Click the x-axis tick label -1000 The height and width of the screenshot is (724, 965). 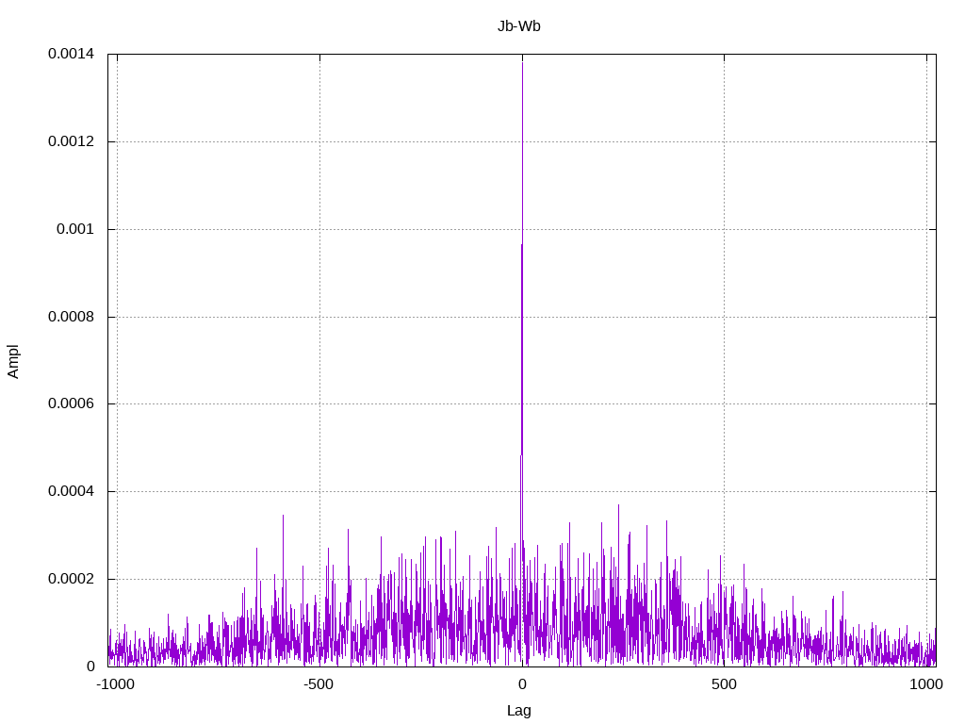click(x=116, y=684)
